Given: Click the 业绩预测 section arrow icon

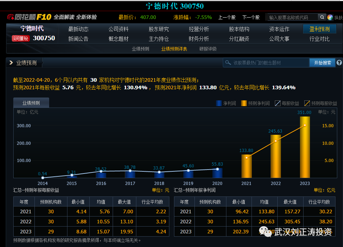Looking at the screenshot, I should point(11,63).
